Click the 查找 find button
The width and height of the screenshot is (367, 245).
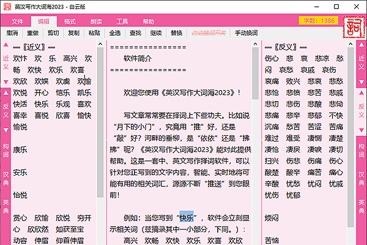pos(136,33)
